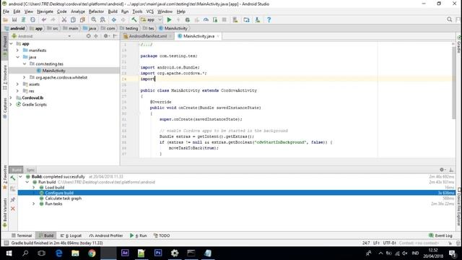Open Windows File Explorer from taskbar
This screenshot has width=462, height=260.
(75, 253)
